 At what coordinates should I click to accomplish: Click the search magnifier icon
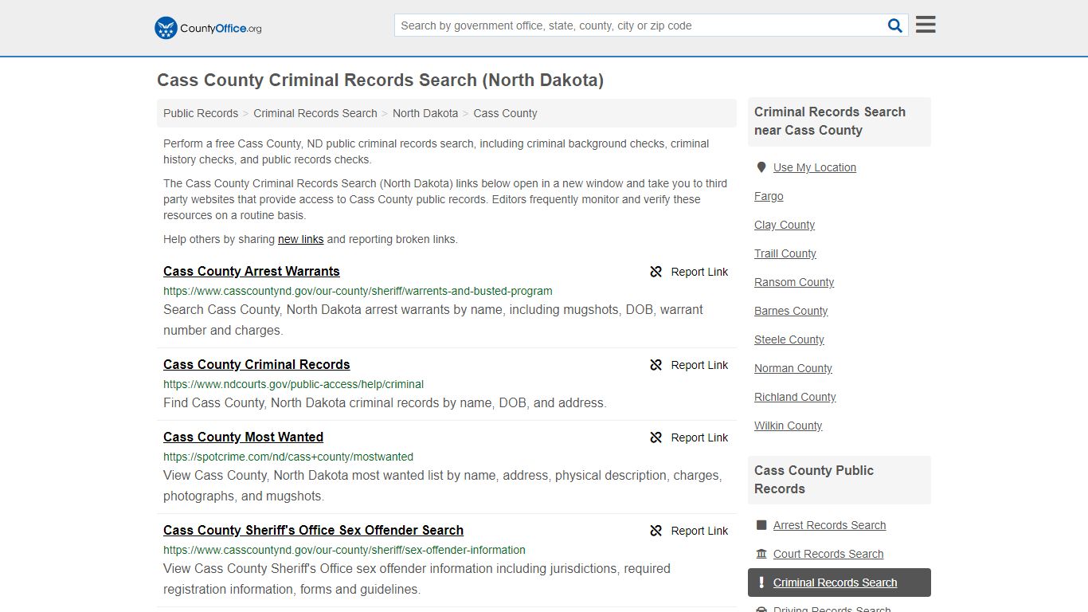pyautogui.click(x=895, y=25)
